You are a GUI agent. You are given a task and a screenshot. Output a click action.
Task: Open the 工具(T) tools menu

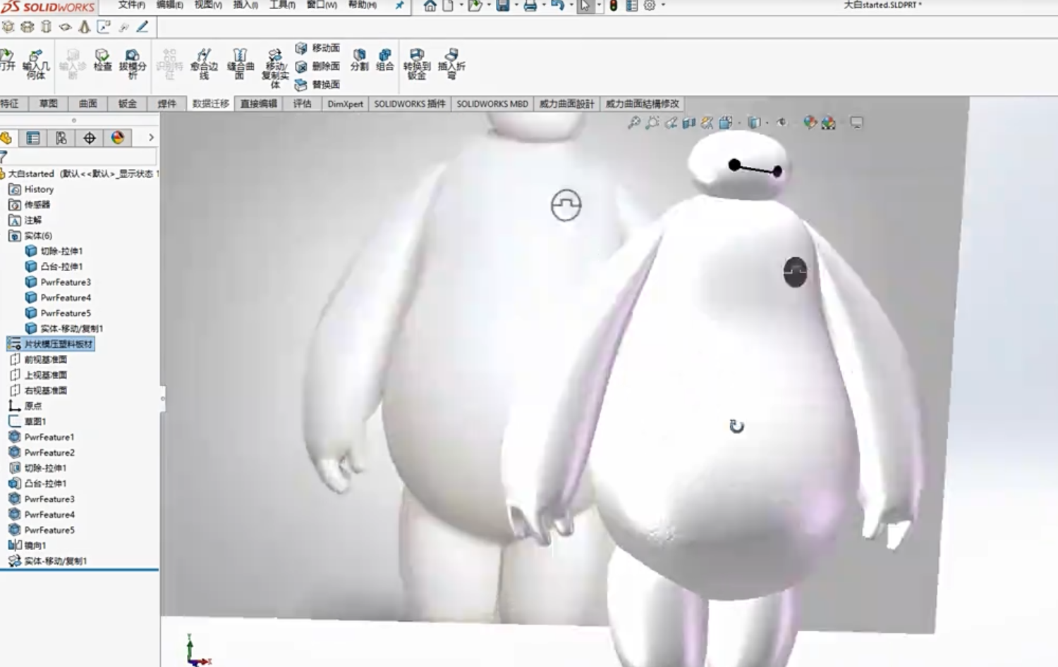coord(282,5)
